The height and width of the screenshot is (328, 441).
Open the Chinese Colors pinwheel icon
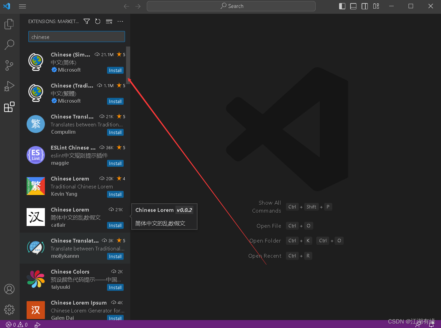click(x=36, y=279)
